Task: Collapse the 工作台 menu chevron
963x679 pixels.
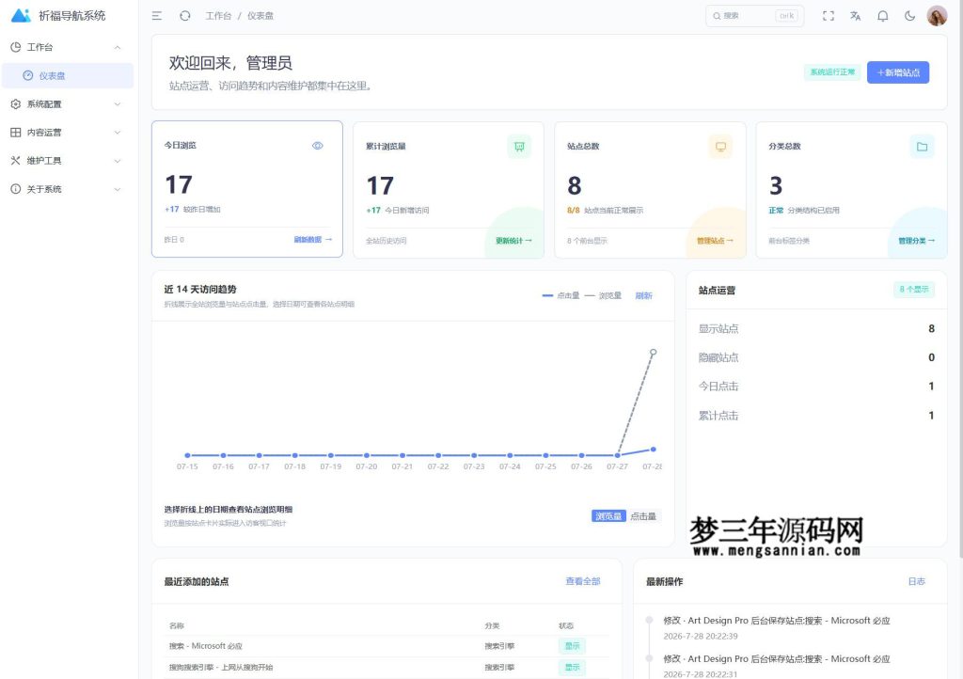Action: click(x=118, y=47)
